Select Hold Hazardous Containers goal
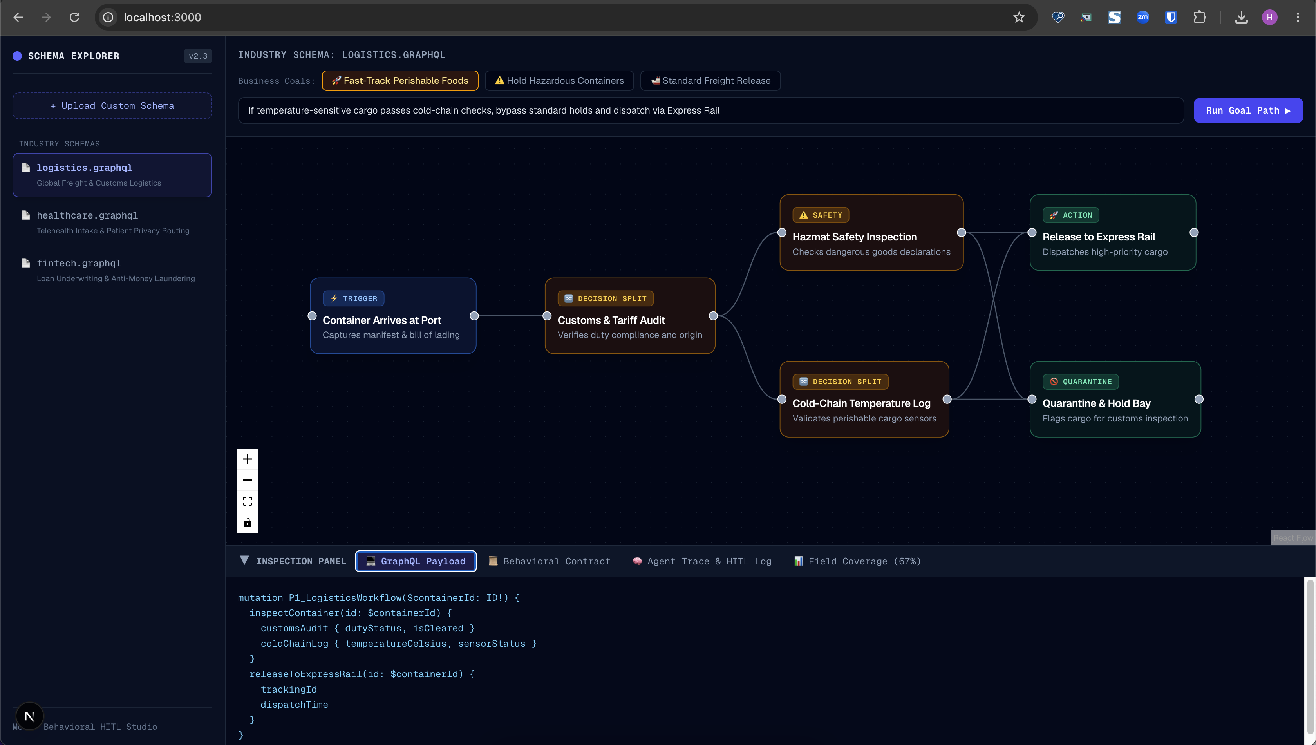The height and width of the screenshot is (745, 1316). coord(559,80)
